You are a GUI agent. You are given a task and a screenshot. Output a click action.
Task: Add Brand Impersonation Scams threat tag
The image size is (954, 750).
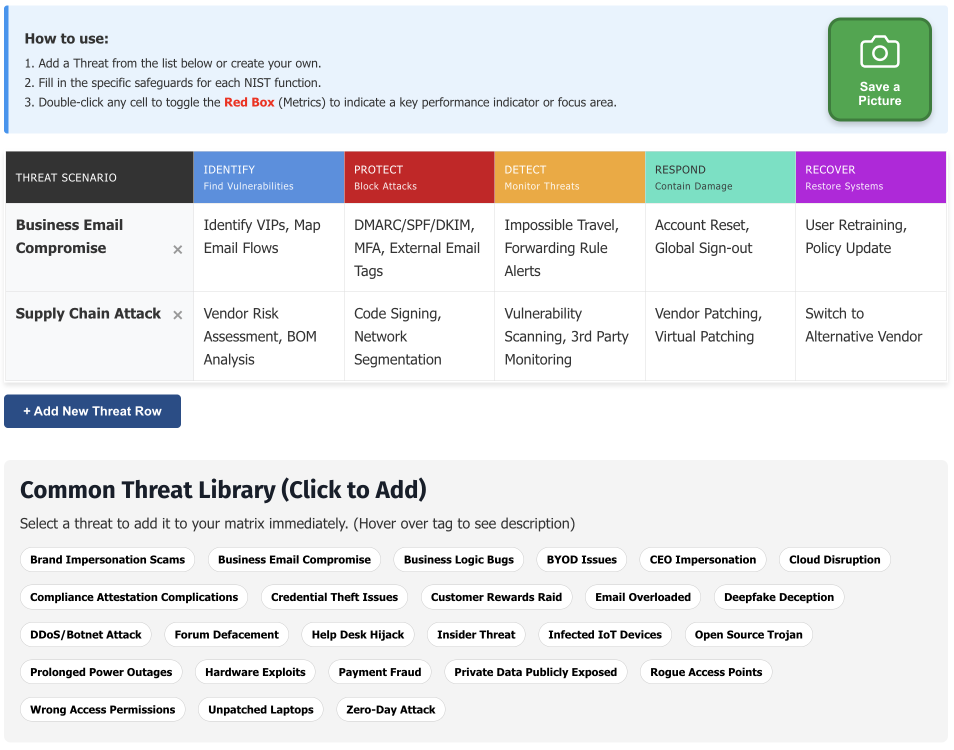107,559
